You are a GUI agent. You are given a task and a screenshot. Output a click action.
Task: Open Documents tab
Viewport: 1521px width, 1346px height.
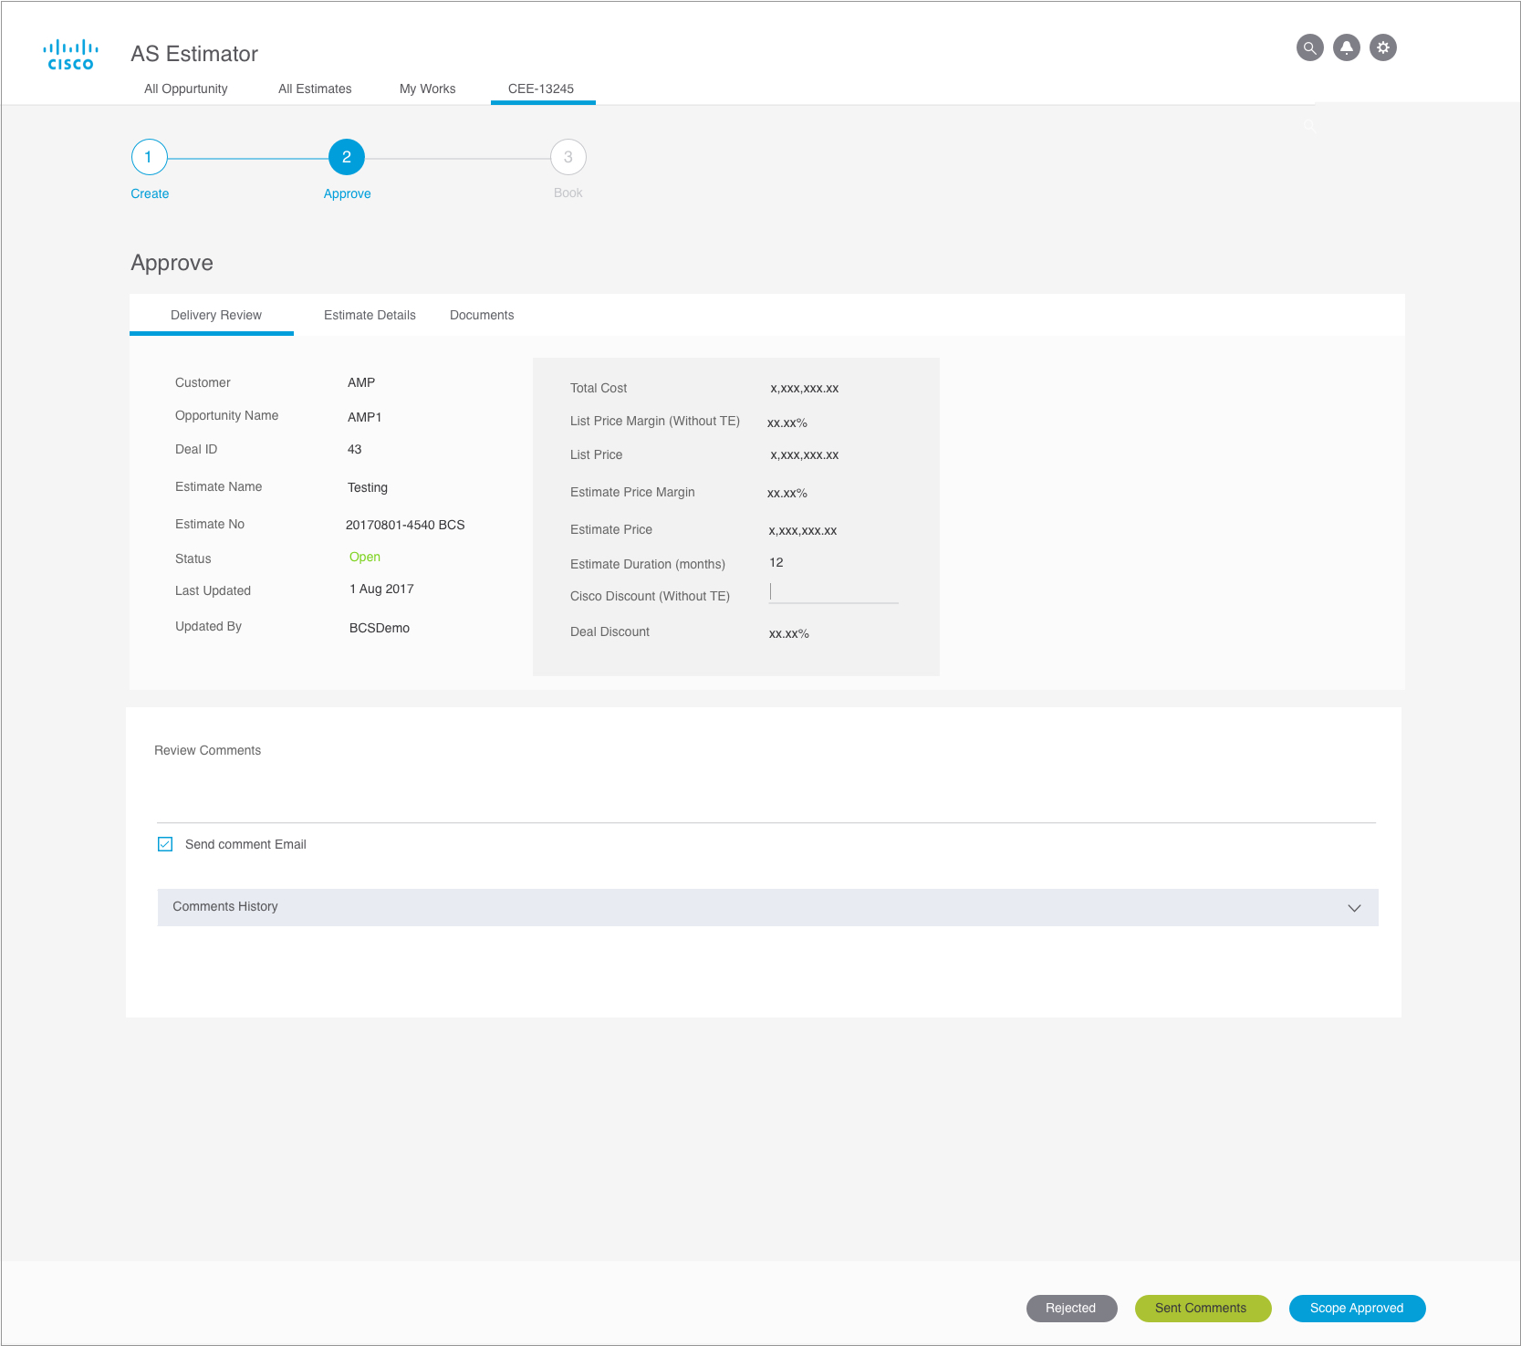point(482,315)
